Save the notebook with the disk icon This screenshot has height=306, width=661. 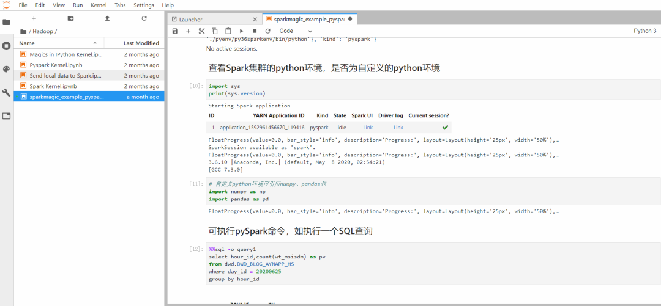point(176,31)
